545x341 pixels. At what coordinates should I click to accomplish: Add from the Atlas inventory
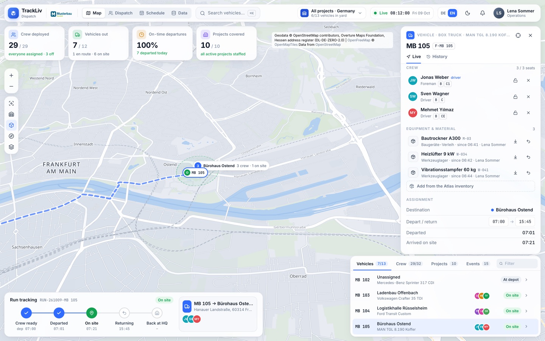[x=470, y=186]
